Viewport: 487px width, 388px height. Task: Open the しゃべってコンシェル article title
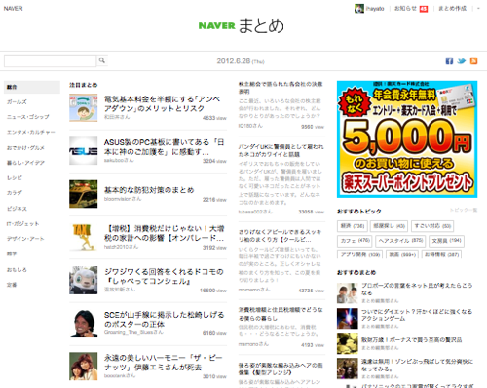tap(164, 276)
